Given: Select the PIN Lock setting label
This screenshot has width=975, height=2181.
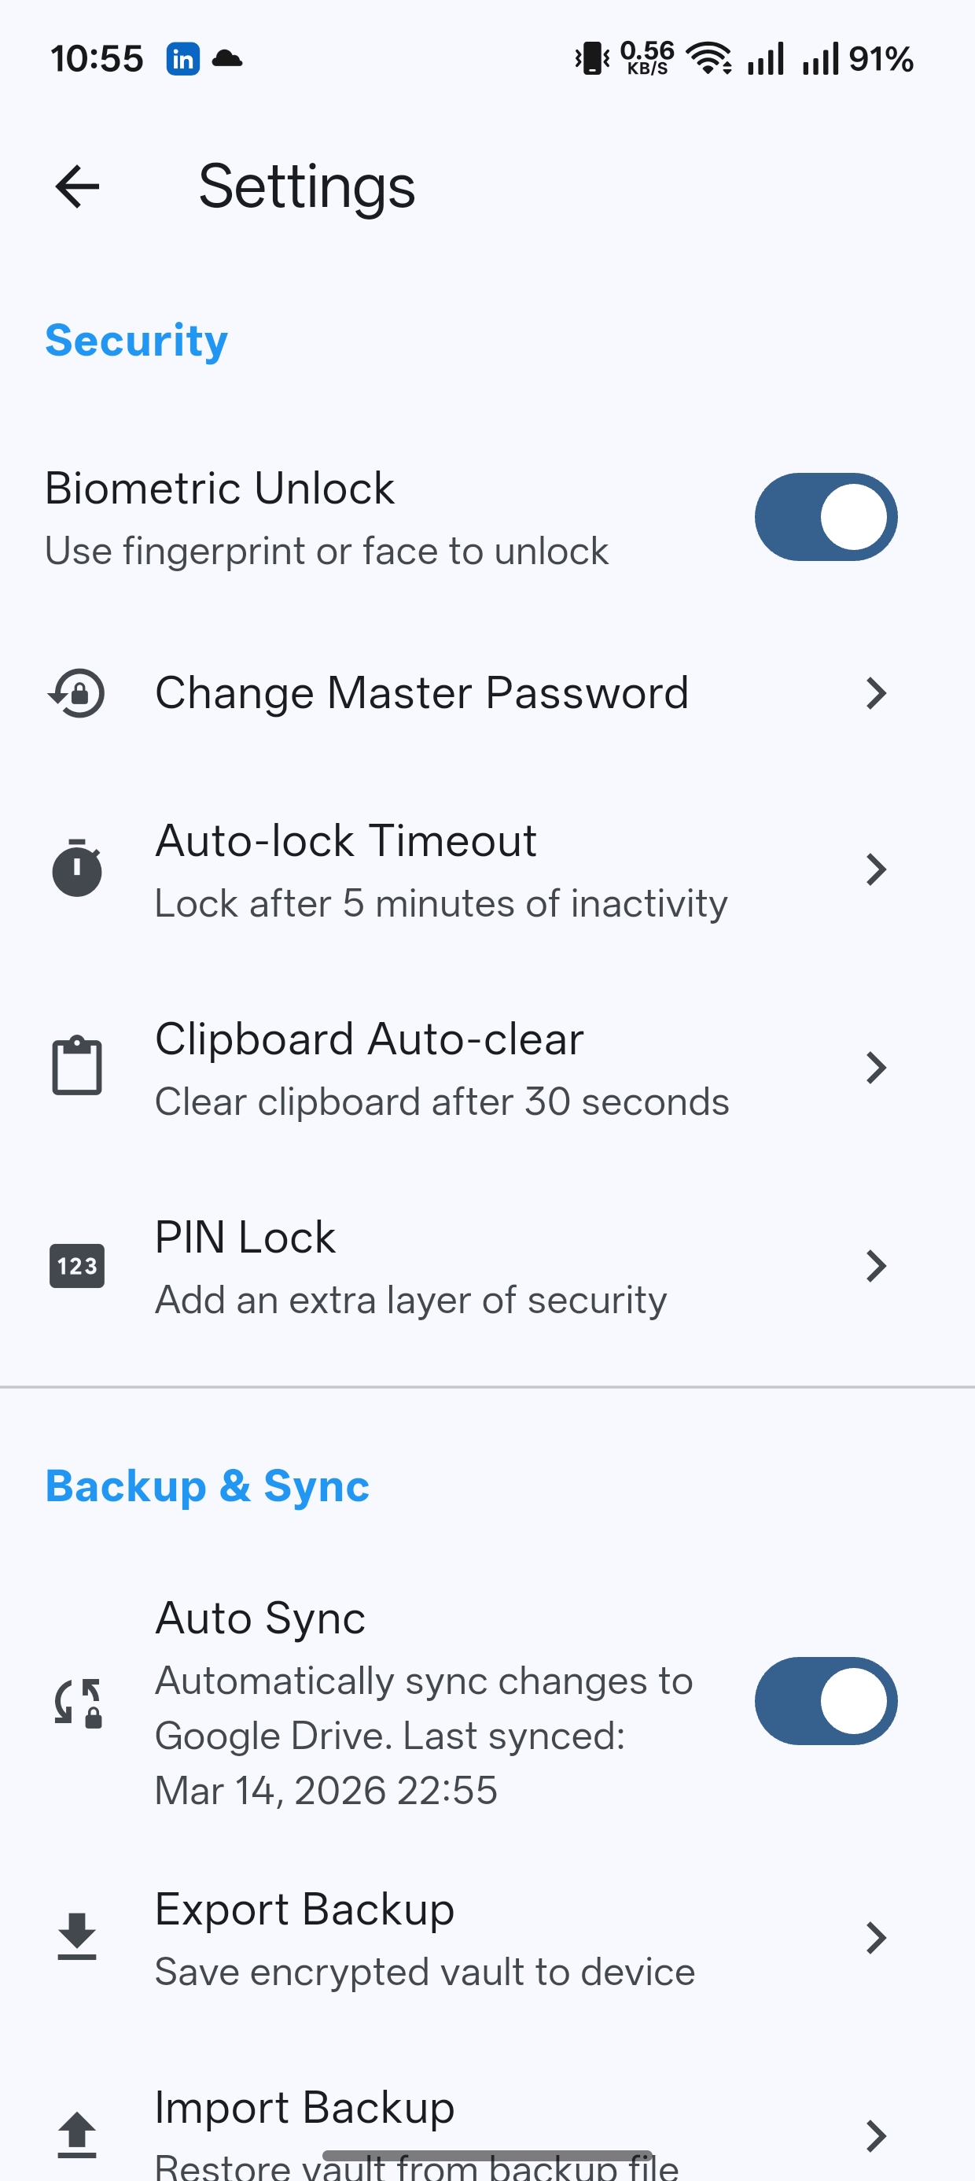Looking at the screenshot, I should (245, 1238).
